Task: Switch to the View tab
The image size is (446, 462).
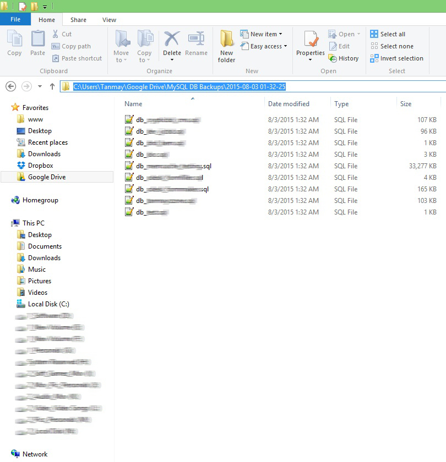Action: 109,19
